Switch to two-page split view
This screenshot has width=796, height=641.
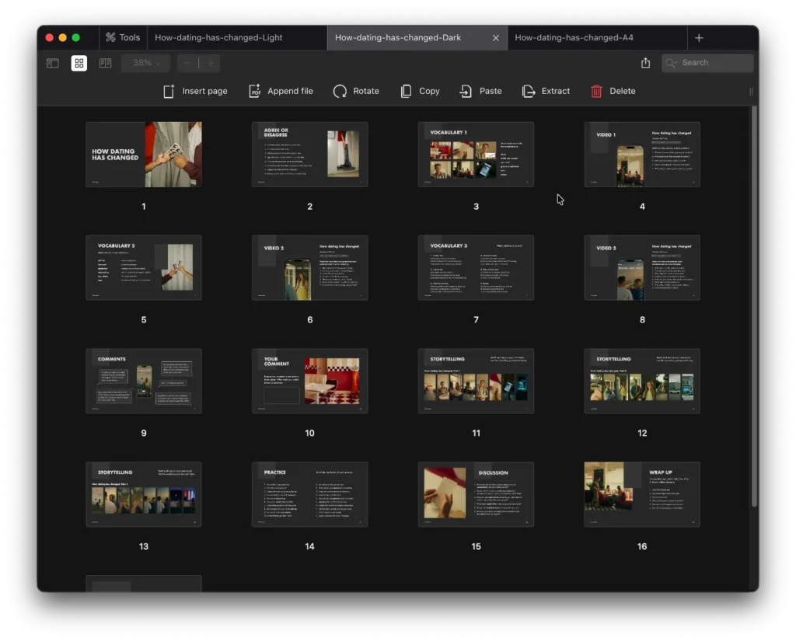tap(105, 62)
